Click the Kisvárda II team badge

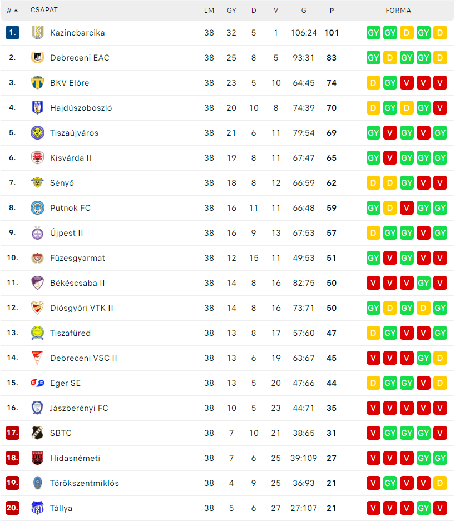coord(38,157)
